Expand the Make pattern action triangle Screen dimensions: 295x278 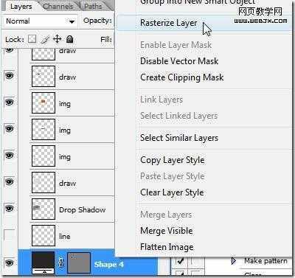coord(233,261)
